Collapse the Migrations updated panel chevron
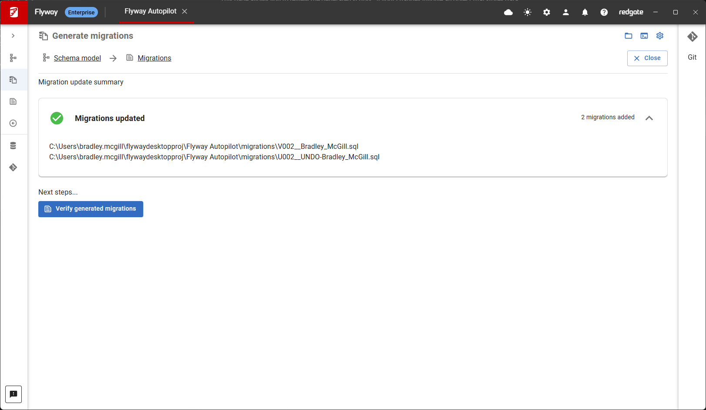706x410 pixels. click(x=649, y=118)
